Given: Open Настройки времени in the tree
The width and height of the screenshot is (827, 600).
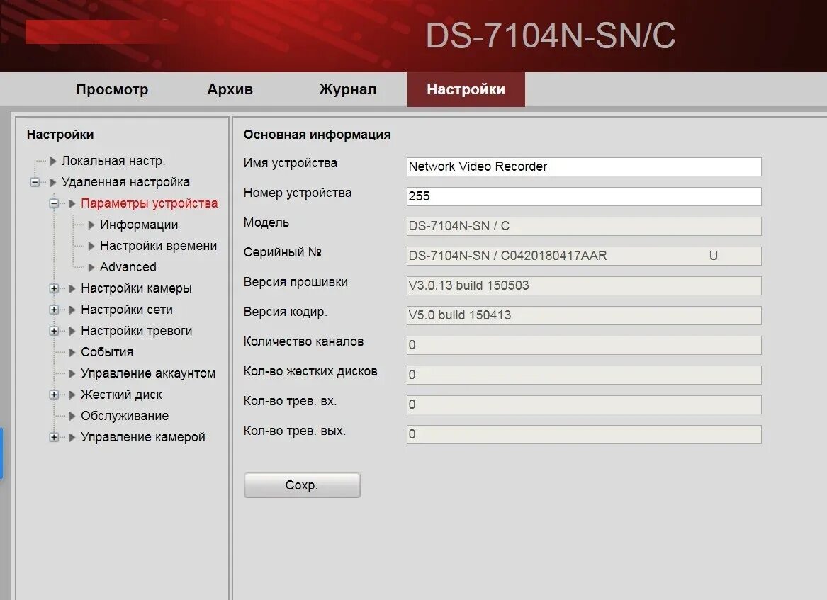Looking at the screenshot, I should click(158, 246).
